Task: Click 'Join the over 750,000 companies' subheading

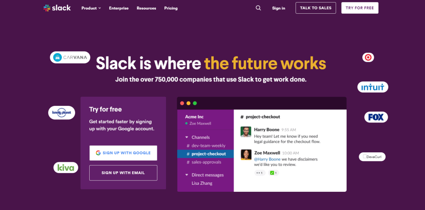Action: click(x=211, y=80)
